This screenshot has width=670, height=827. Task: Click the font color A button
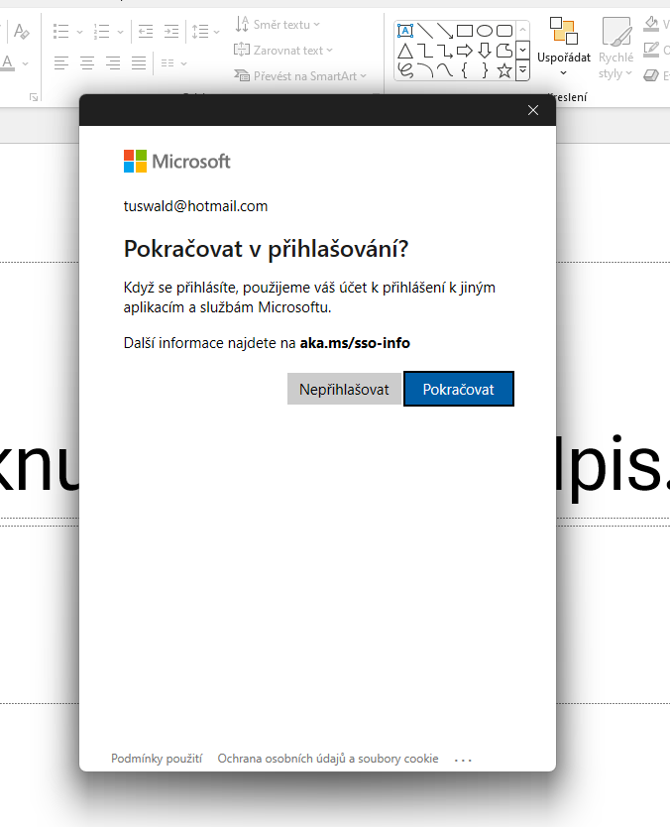tap(7, 62)
